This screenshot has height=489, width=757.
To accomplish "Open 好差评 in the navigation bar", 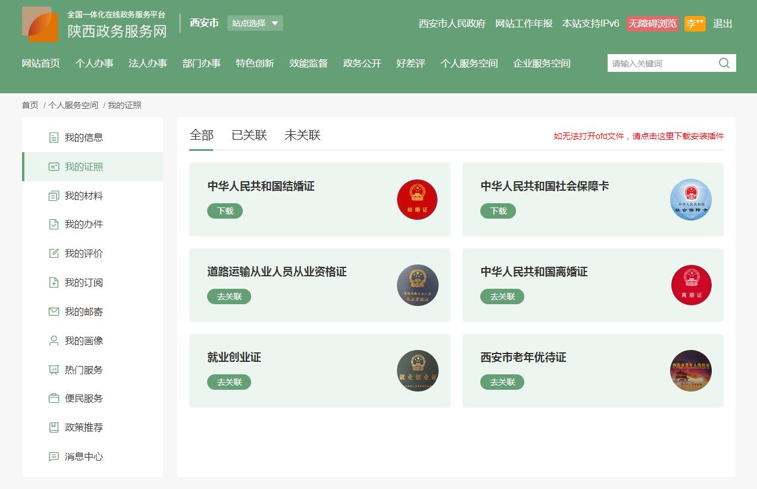I will [411, 64].
